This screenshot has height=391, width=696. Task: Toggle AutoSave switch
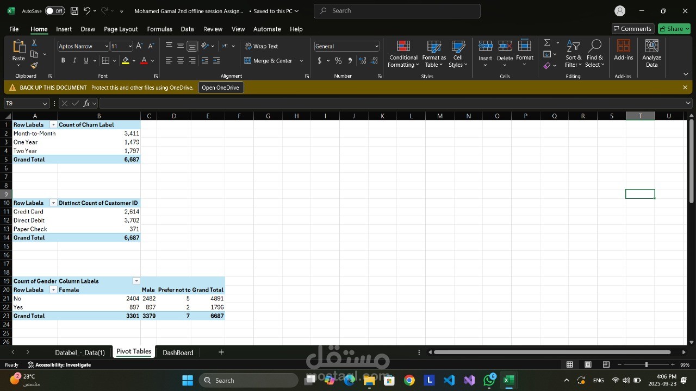click(x=54, y=11)
